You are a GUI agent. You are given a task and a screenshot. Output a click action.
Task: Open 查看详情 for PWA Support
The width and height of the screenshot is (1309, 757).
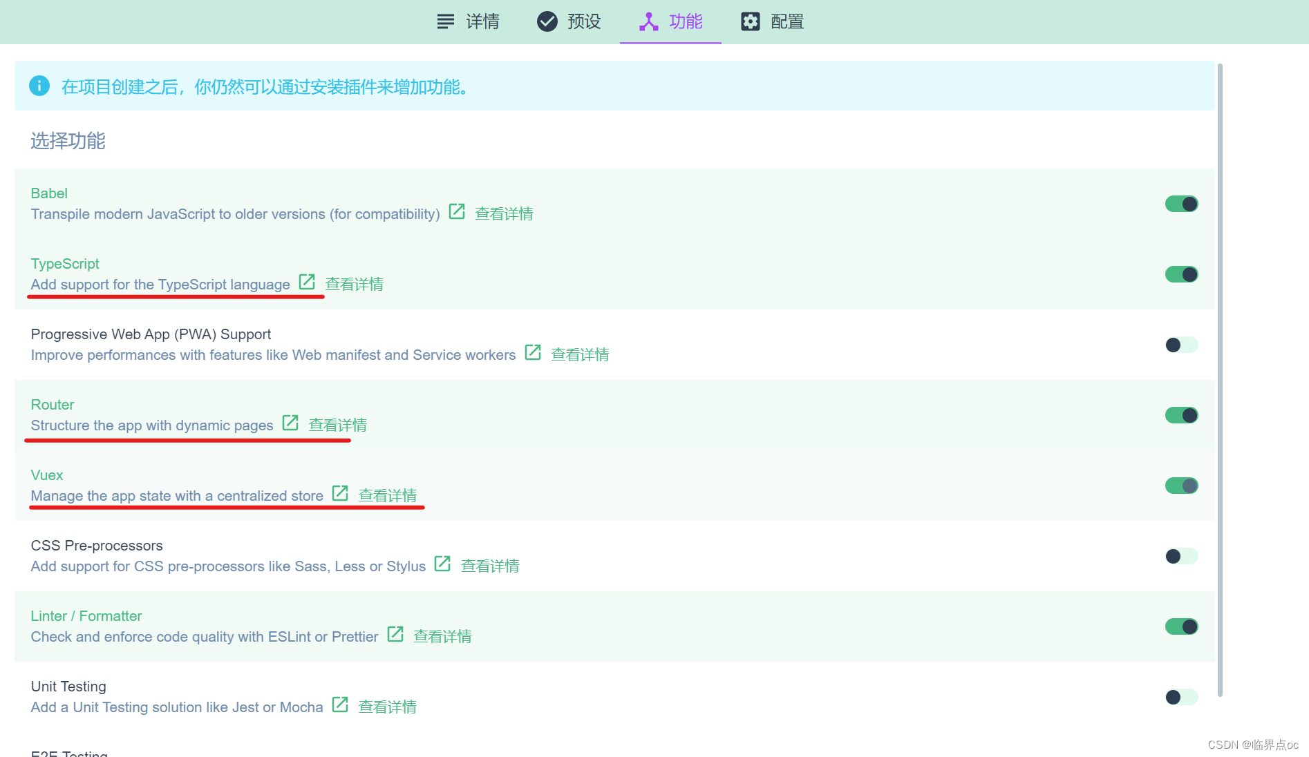click(x=580, y=355)
